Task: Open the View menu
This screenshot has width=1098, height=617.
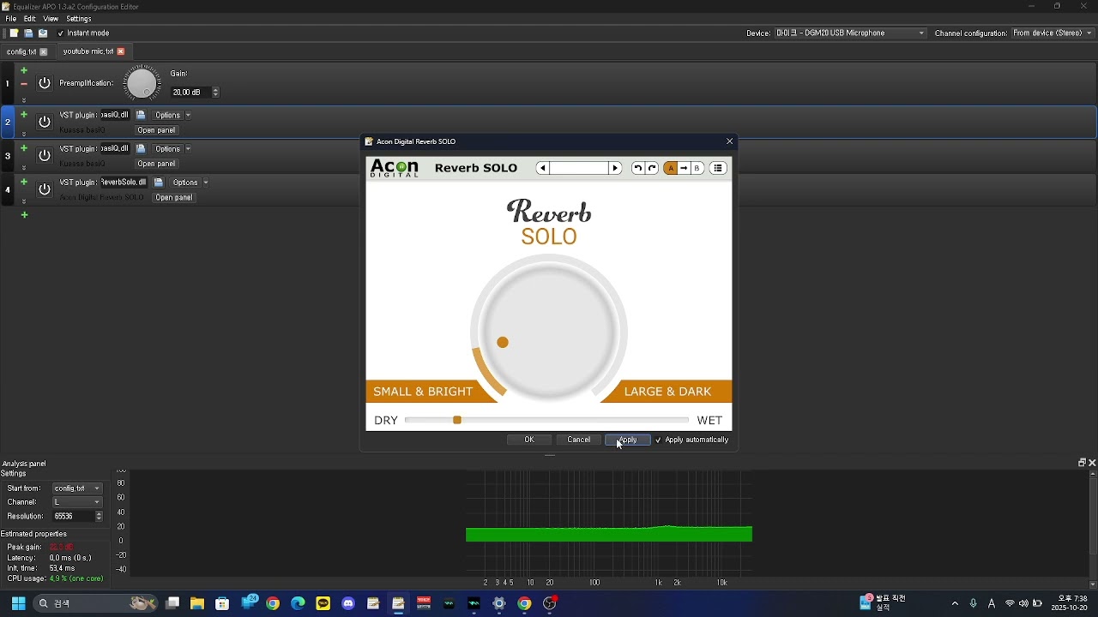Action: click(51, 19)
